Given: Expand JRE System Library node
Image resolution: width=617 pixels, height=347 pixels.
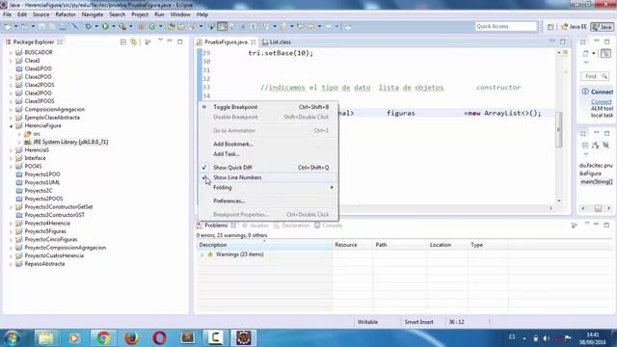Looking at the screenshot, I should coord(19,142).
